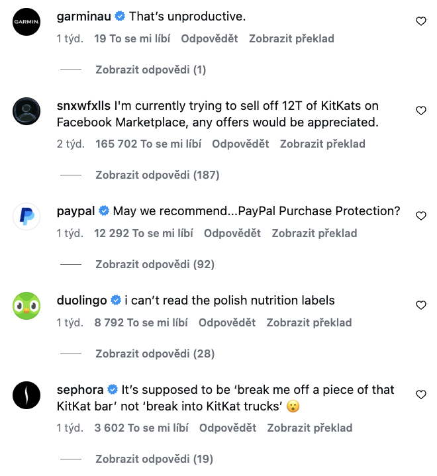Expand 28 replies under duolingo comment
The width and height of the screenshot is (437, 476).
pyautogui.click(x=155, y=354)
